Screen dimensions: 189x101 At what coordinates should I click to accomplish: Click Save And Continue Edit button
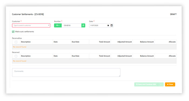[x=146, y=84]
